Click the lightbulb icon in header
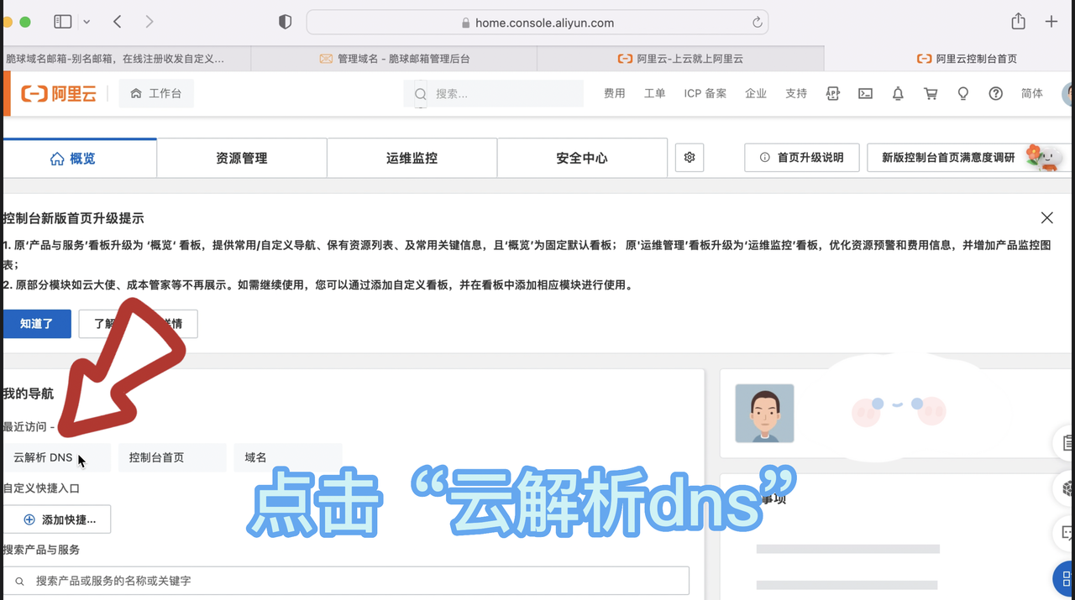Image resolution: width=1075 pixels, height=600 pixels. coord(963,93)
